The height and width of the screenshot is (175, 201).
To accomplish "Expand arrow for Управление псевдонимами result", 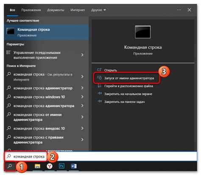I will [x=82, y=55].
